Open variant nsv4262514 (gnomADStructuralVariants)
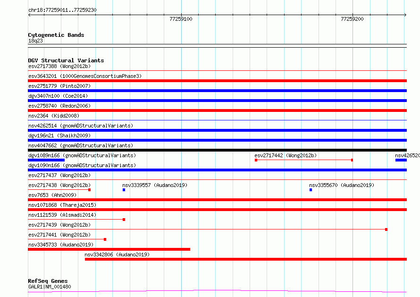The width and height of the screenshot is (420, 297). point(81,126)
